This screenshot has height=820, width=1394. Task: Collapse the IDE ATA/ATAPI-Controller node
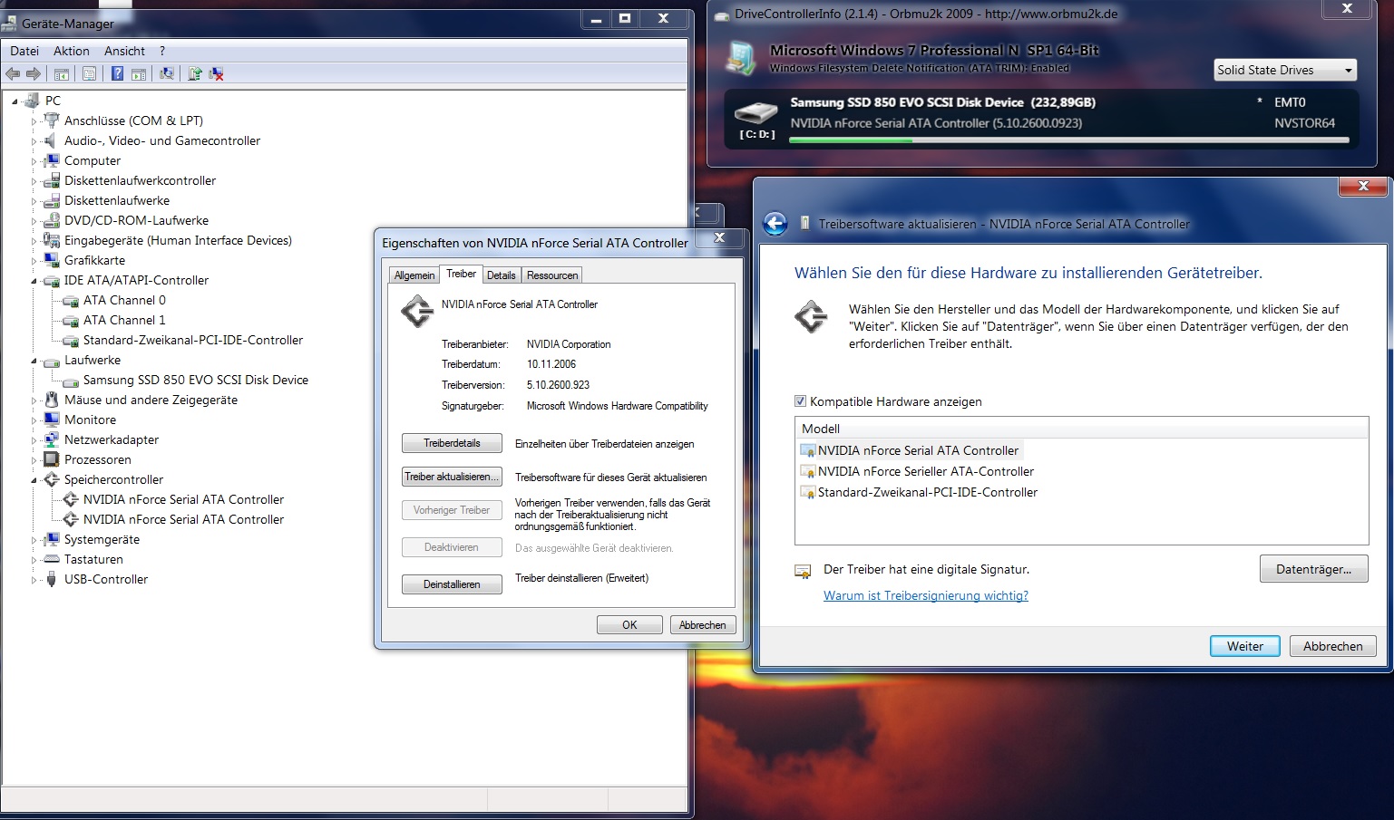point(34,280)
